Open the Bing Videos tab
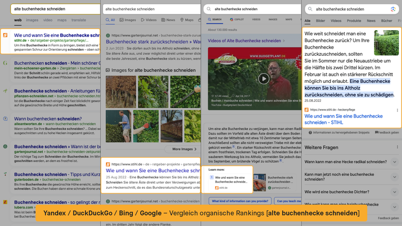 coord(256,20)
